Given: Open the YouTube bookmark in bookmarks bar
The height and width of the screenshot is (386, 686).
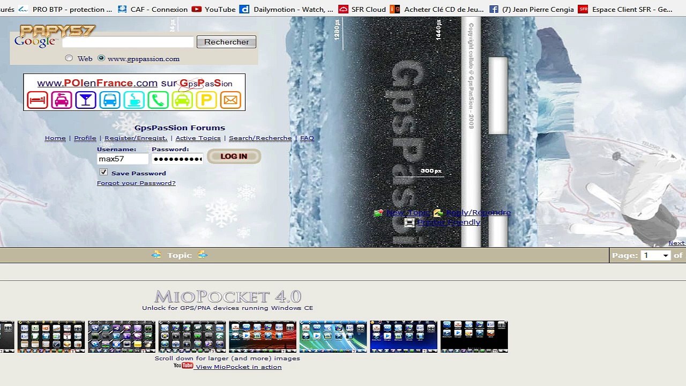Looking at the screenshot, I should (214, 9).
